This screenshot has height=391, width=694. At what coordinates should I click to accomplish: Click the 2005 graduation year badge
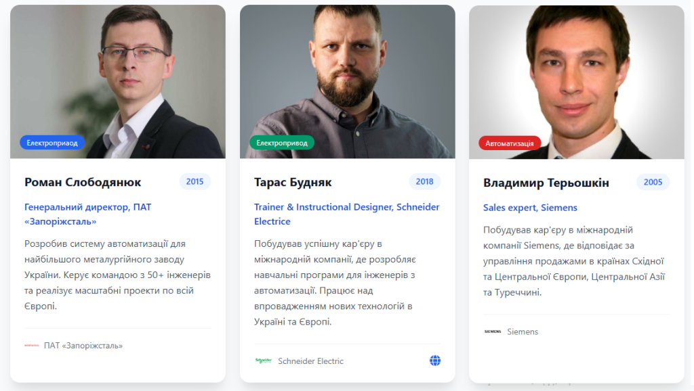[653, 182]
